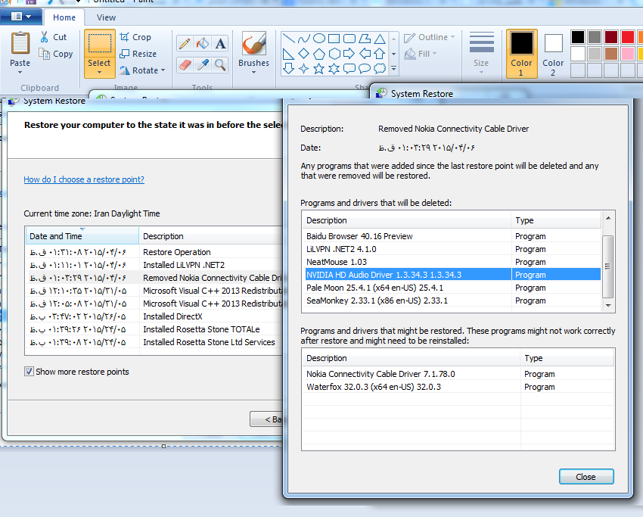The height and width of the screenshot is (517, 643).
Task: Pick the Fill with color bucket tool
Action: tap(203, 44)
